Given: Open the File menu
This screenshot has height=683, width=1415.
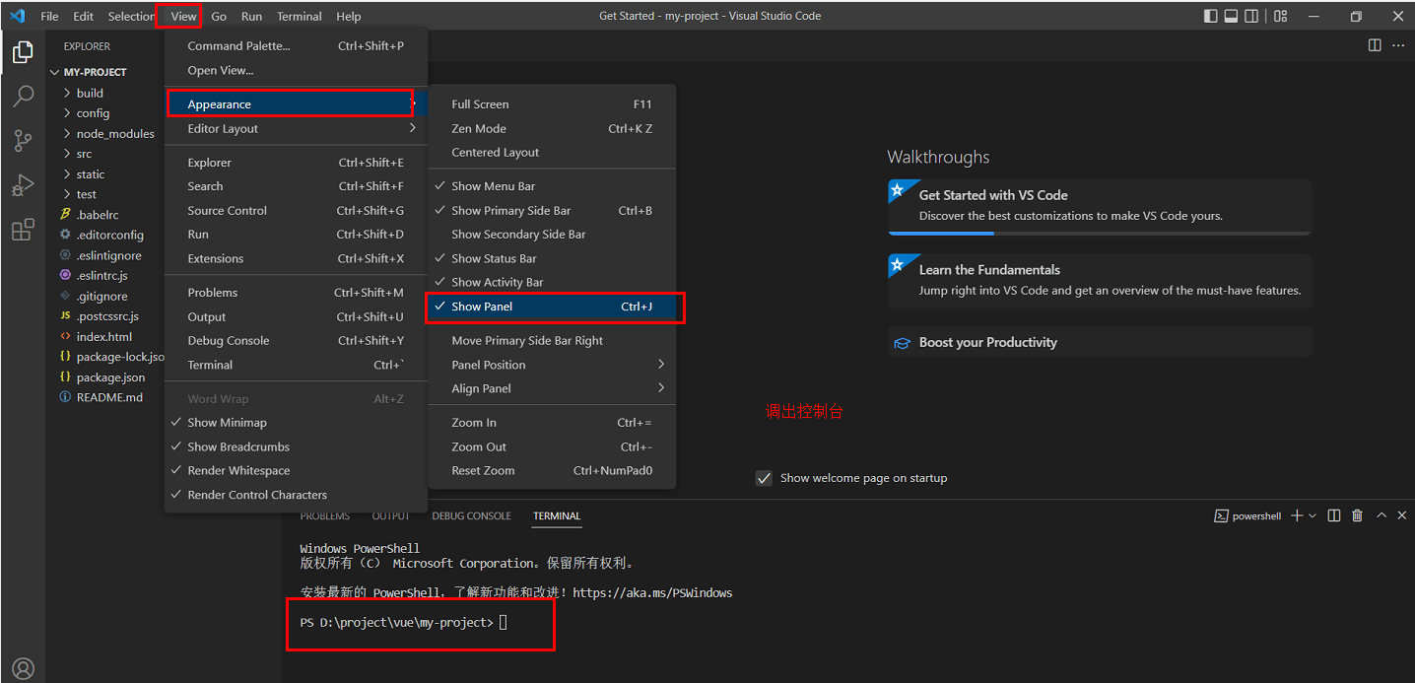Looking at the screenshot, I should [49, 16].
